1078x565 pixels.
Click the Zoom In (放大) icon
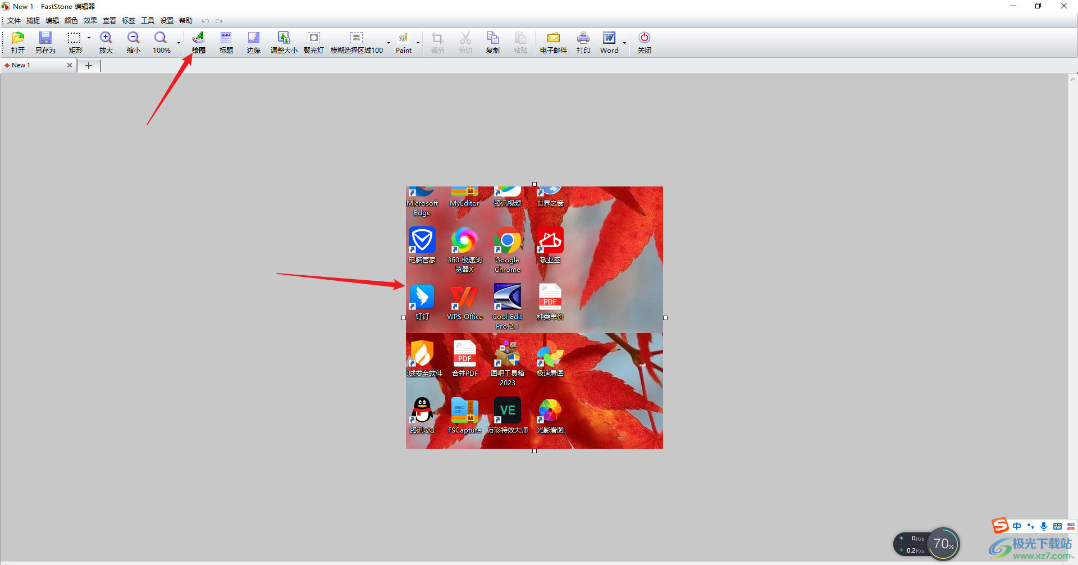coord(106,43)
